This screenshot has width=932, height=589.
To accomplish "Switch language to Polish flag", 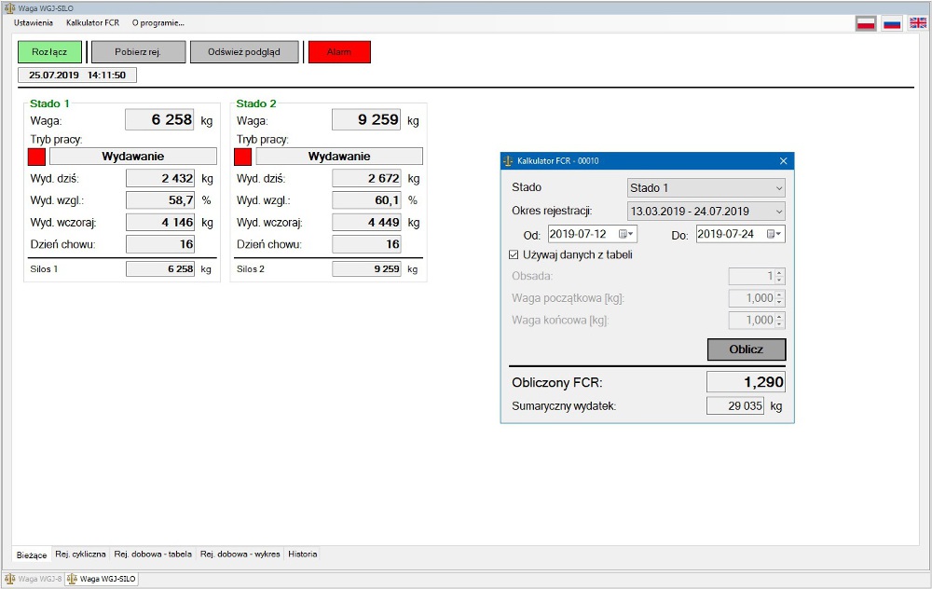I will [x=866, y=23].
